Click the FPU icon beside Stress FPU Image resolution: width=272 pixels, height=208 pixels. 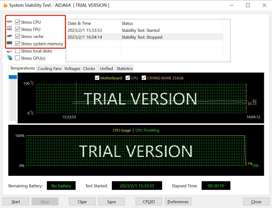tap(9, 29)
